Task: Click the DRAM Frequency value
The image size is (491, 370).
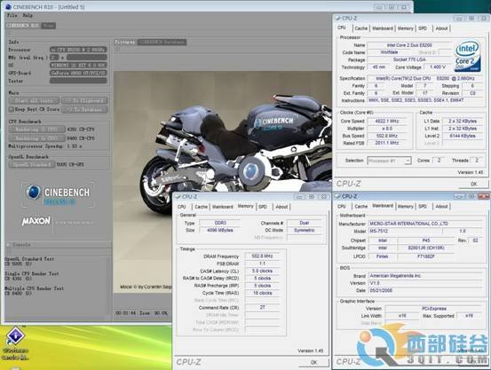Action: tap(263, 256)
